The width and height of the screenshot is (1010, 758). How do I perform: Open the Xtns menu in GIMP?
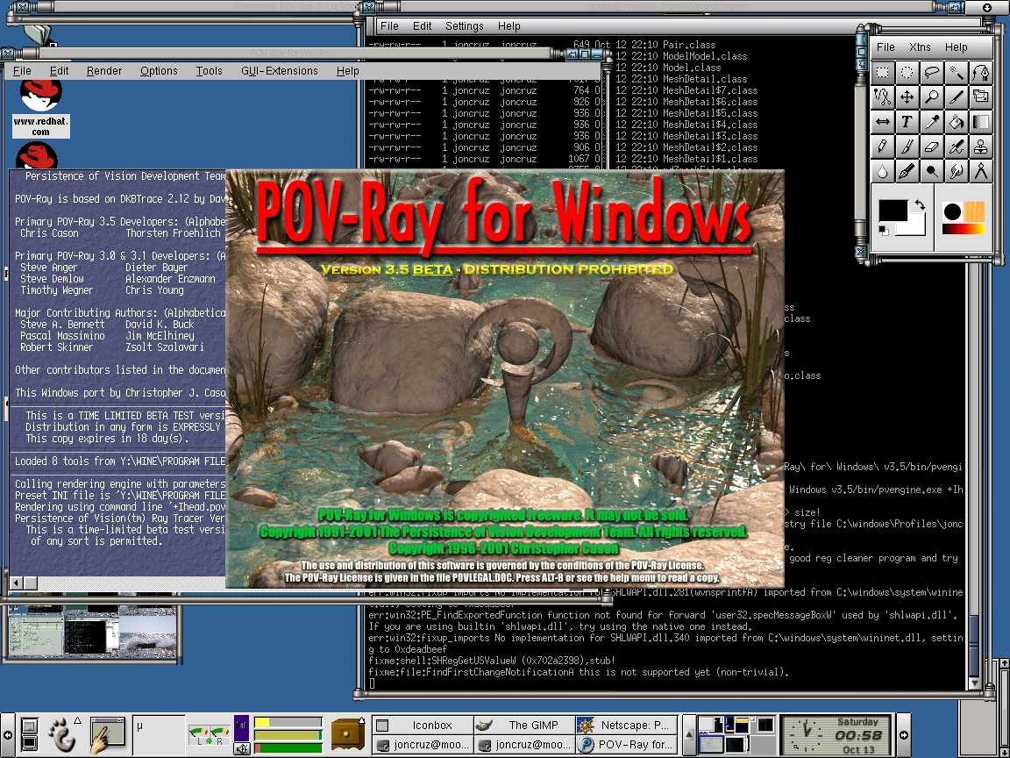(x=920, y=47)
